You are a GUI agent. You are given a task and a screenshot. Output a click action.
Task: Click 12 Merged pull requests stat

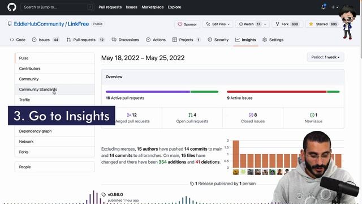click(x=132, y=118)
